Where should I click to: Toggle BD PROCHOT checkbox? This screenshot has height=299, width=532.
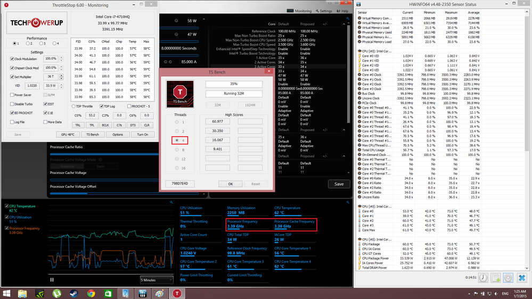[12, 113]
